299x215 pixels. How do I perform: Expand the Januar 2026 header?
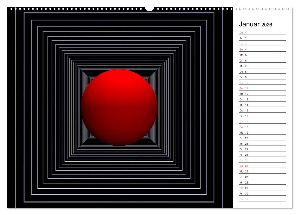(255, 24)
